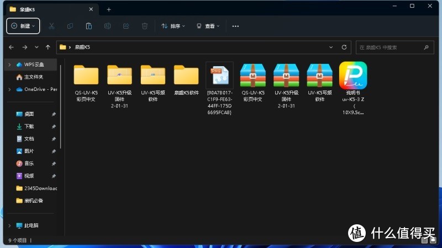Open the 查看 view options dropdown
This screenshot has height=248, width=442.
click(x=208, y=26)
